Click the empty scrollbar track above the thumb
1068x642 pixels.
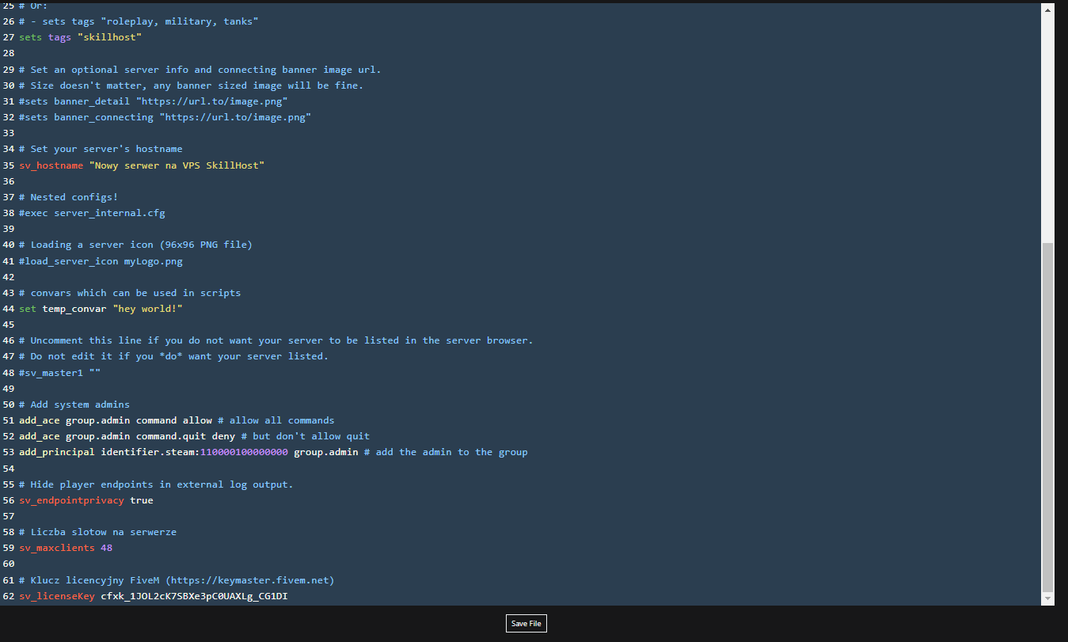tap(1047, 127)
